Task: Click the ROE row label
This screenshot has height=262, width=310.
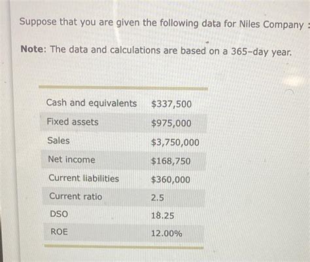Action: [59, 232]
